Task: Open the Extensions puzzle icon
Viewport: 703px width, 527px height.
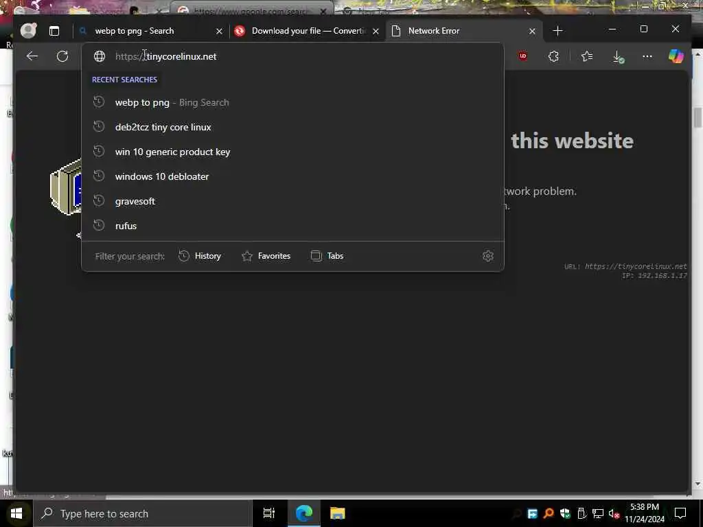Action: coord(554,56)
